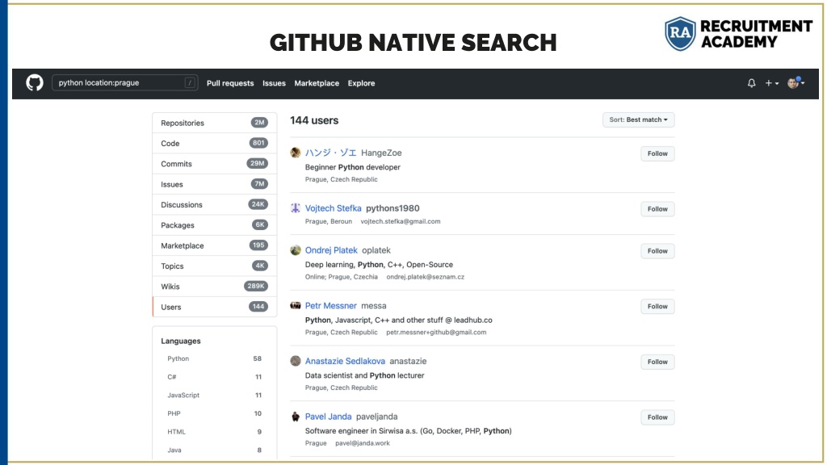The width and height of the screenshot is (827, 465).
Task: Follow Ondrej Platek
Action: coord(657,251)
